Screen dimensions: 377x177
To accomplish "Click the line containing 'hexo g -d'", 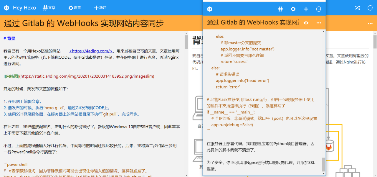I will click(57, 108).
